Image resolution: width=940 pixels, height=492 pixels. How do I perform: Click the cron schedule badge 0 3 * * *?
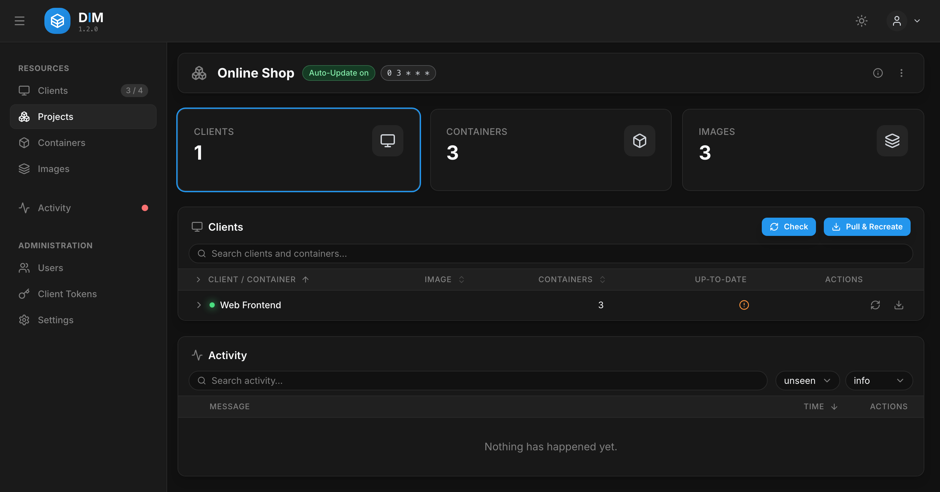point(408,73)
